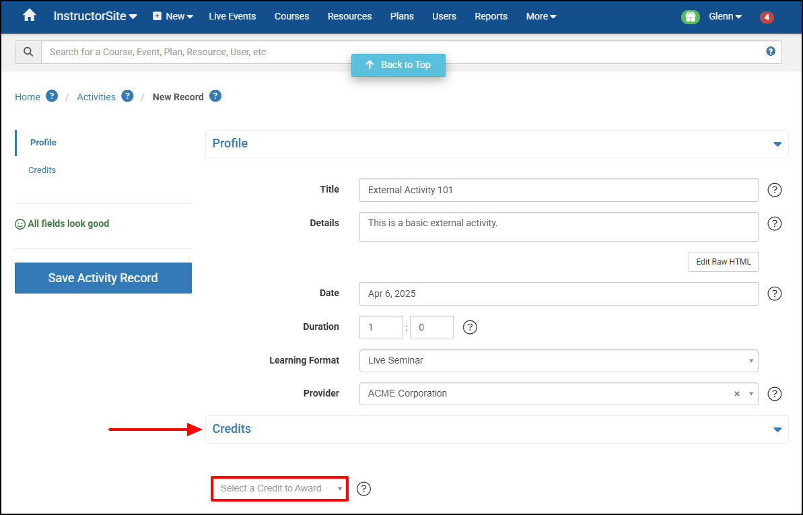
Task: Open the Learning Format dropdown
Action: [559, 361]
